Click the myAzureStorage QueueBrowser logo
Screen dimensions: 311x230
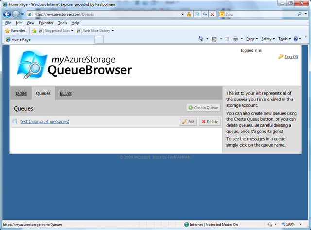coord(74,65)
